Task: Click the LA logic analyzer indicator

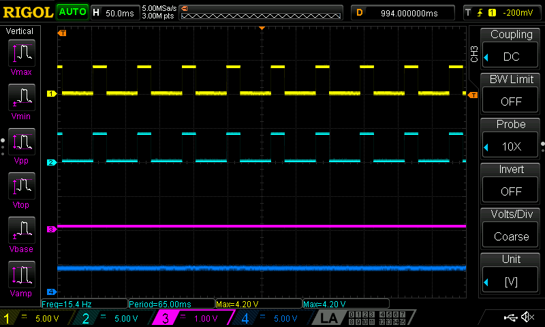Action: click(328, 318)
